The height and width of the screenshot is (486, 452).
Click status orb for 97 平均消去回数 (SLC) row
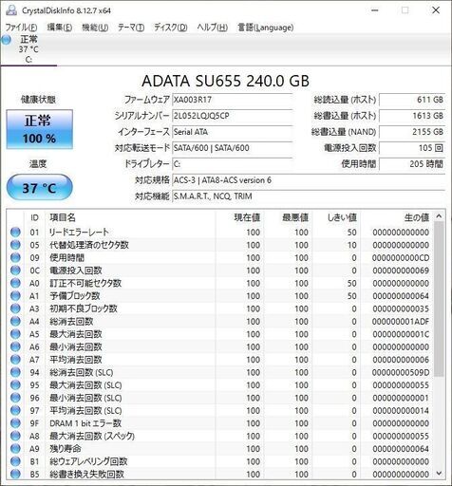coord(15,410)
